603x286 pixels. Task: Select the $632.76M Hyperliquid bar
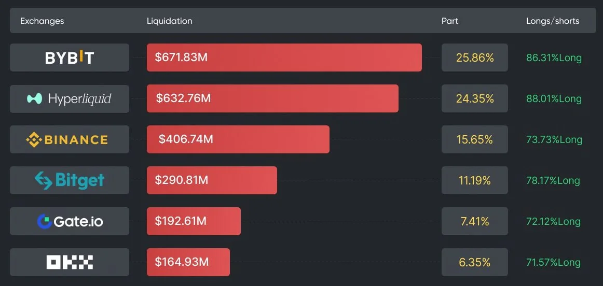272,98
